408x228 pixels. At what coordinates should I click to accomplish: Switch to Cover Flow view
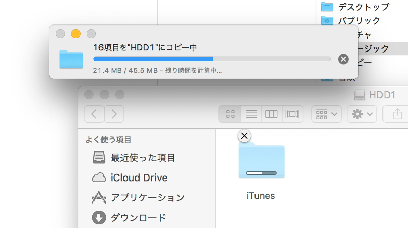point(292,114)
